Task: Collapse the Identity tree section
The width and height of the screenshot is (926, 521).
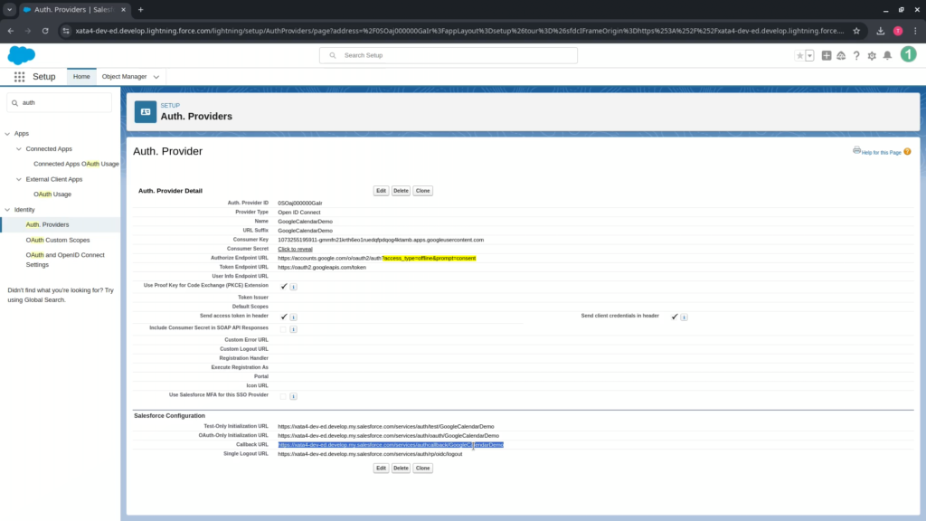Action: 7,210
